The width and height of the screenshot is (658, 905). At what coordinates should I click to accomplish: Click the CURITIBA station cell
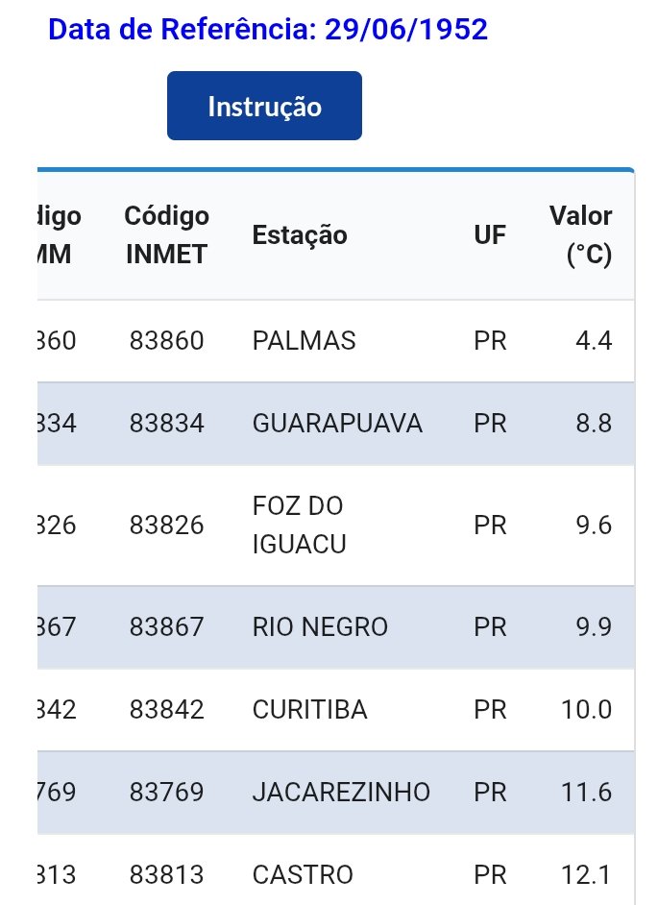[309, 710]
